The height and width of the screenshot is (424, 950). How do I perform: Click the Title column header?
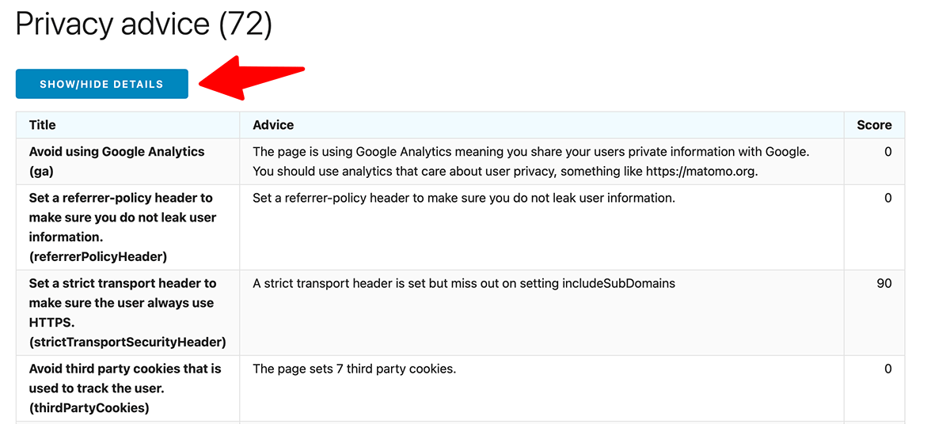[43, 125]
